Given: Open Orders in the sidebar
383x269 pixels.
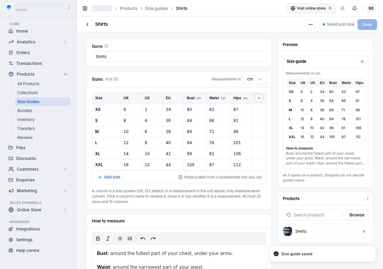Looking at the screenshot, I should tap(38, 53).
